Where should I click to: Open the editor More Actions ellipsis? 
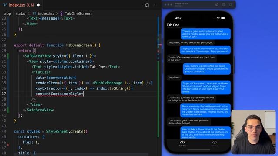pyautogui.click(x=155, y=5)
